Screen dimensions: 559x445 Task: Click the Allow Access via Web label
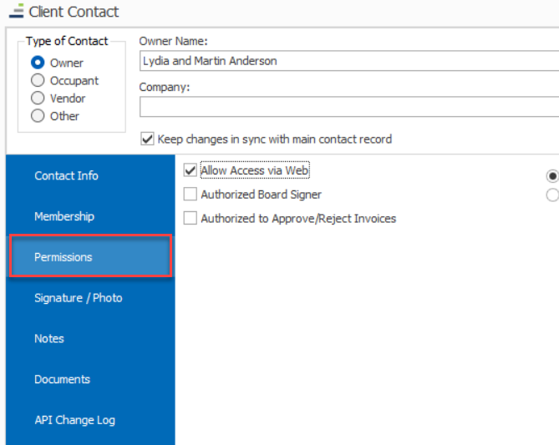(255, 170)
